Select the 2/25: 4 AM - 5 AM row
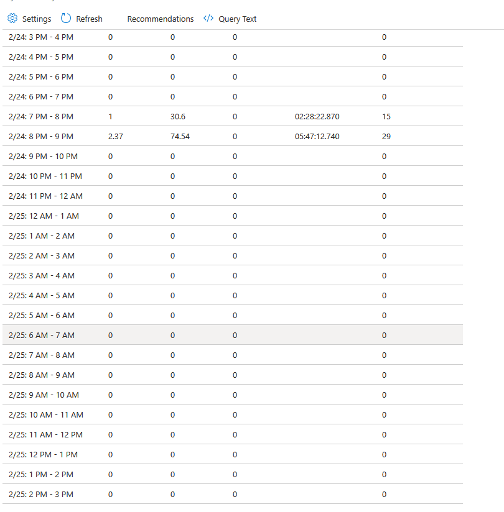 click(x=233, y=296)
